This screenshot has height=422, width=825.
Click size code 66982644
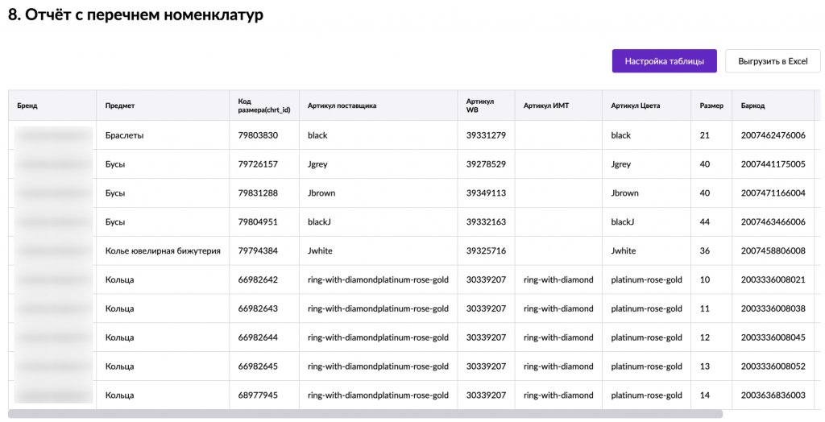pyautogui.click(x=258, y=337)
